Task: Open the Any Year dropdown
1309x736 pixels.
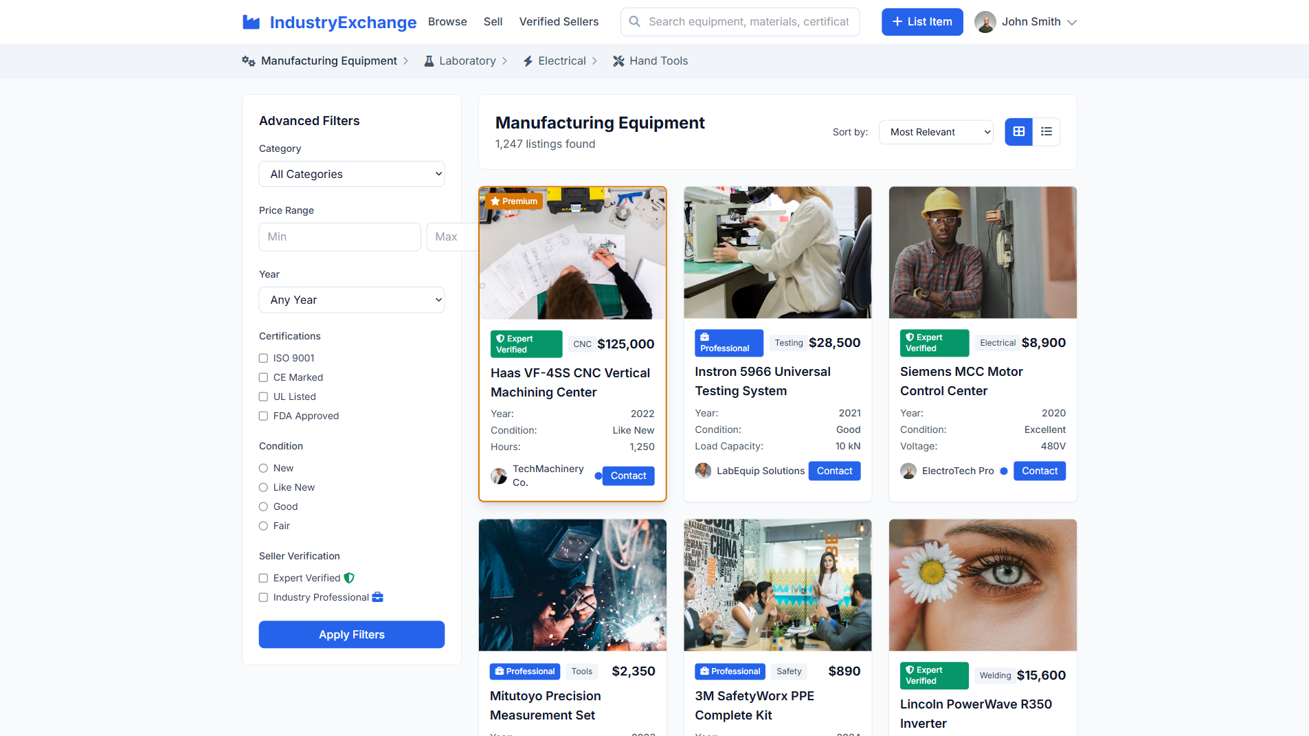Action: (x=351, y=300)
